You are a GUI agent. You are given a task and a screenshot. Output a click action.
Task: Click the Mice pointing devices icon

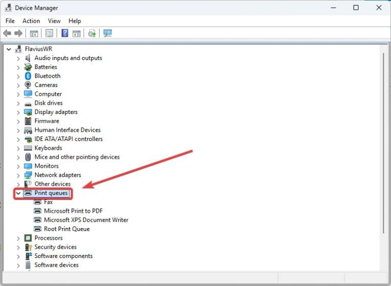[28, 157]
